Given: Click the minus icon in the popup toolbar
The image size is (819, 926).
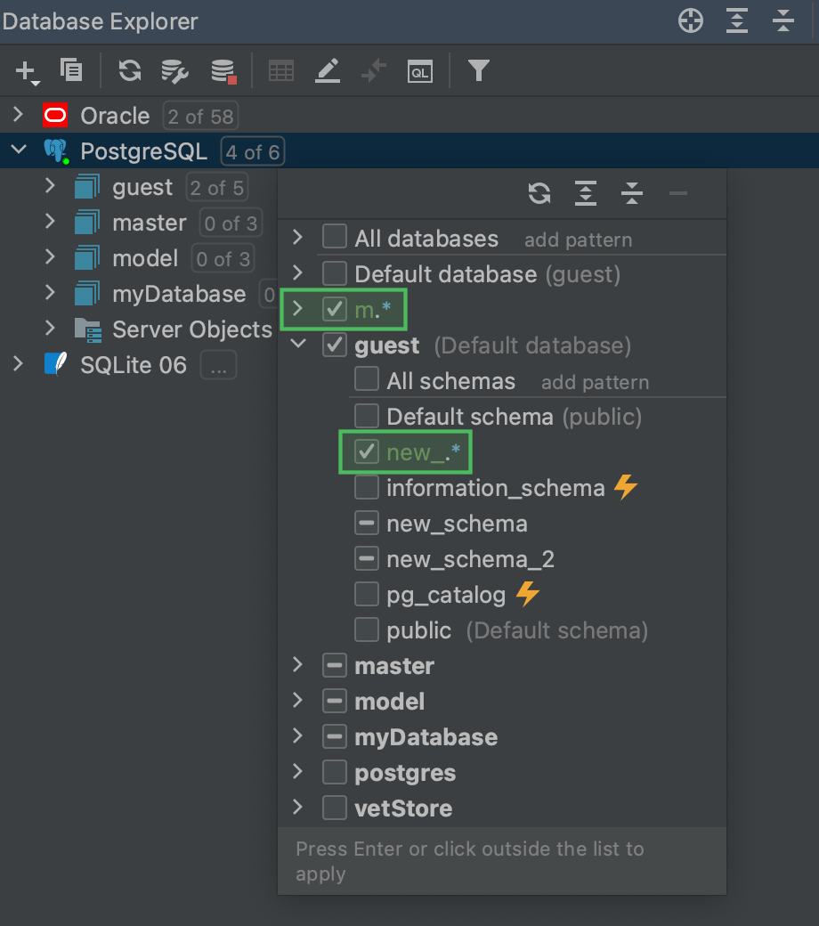Looking at the screenshot, I should point(677,193).
